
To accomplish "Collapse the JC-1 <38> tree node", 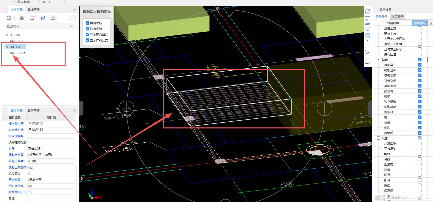I will coord(5,35).
